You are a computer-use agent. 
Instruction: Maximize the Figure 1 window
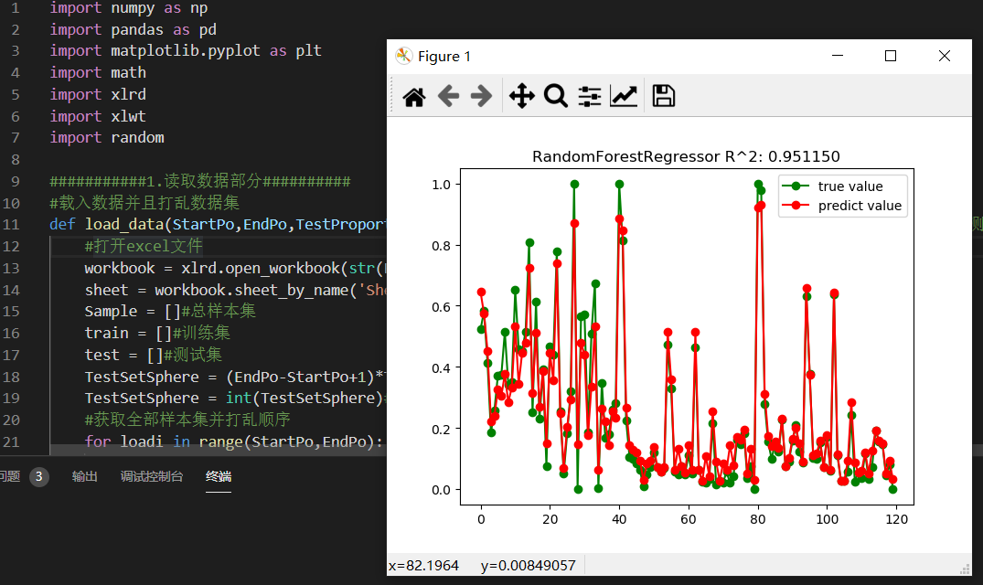(x=890, y=55)
